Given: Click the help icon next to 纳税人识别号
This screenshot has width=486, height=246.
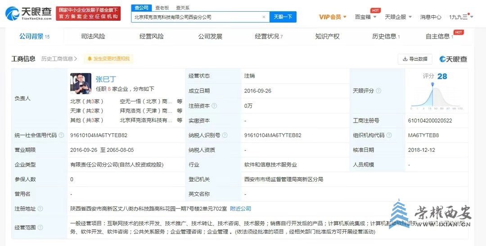Looking at the screenshot, I should (x=225, y=135).
